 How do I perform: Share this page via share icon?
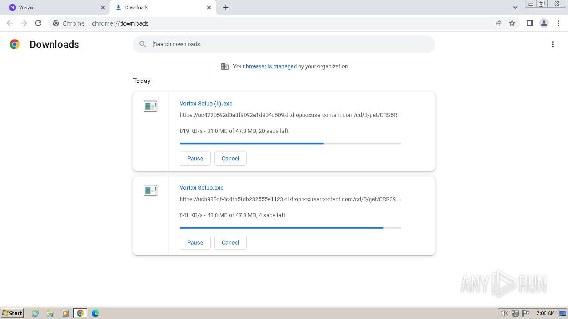tap(498, 23)
